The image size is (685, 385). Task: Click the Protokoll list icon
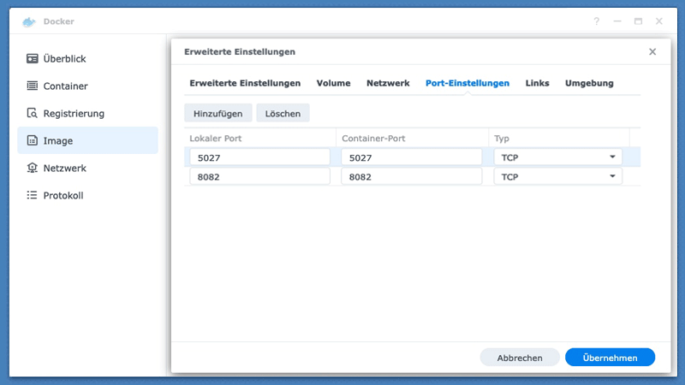(x=33, y=196)
